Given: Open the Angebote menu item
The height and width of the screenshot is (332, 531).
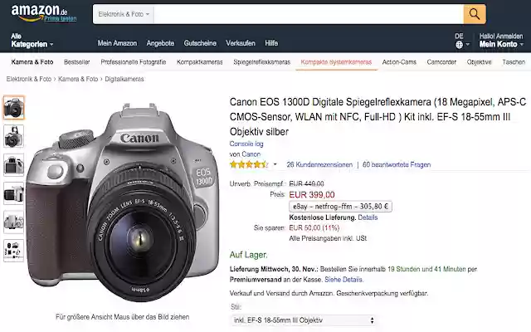Looking at the screenshot, I should coord(160,43).
